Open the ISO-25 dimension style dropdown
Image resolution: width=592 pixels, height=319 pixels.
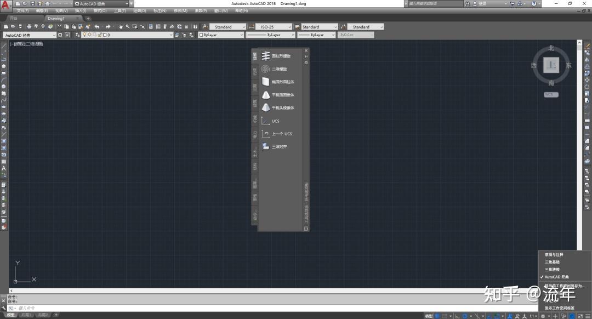coord(274,27)
